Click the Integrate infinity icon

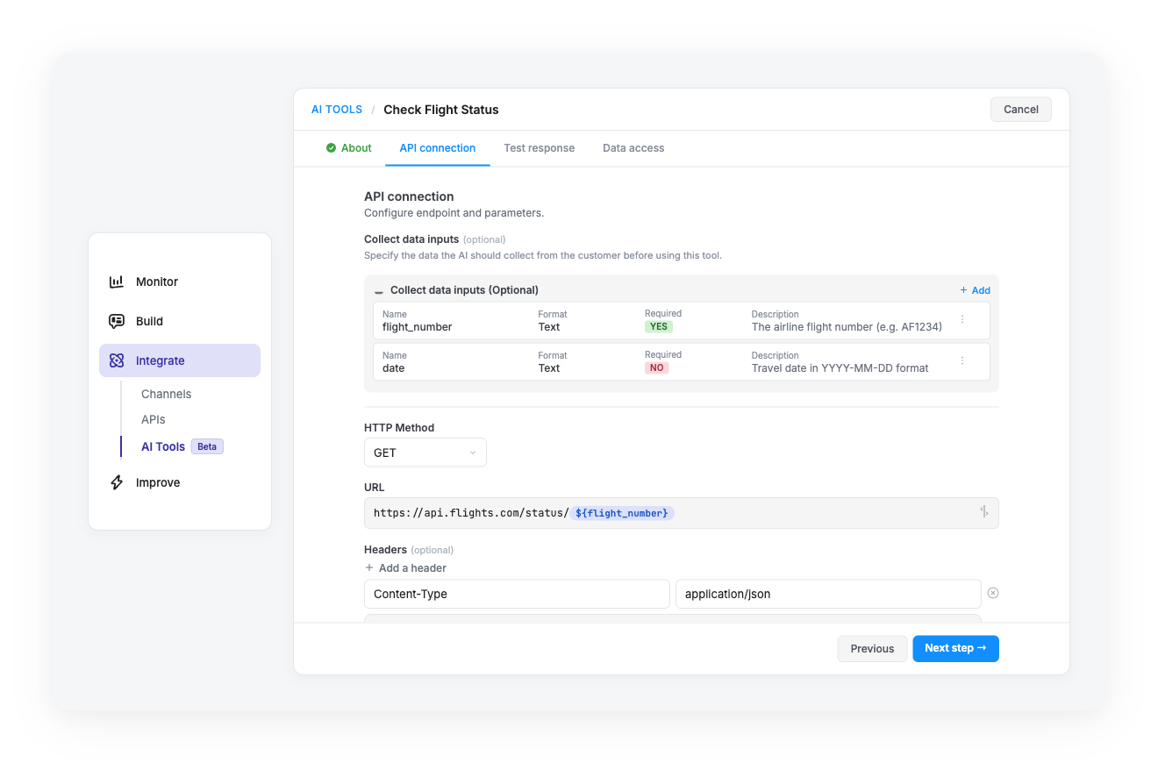[117, 360]
